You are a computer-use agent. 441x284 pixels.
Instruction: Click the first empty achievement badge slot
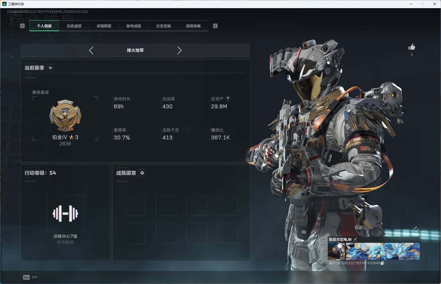(135, 206)
